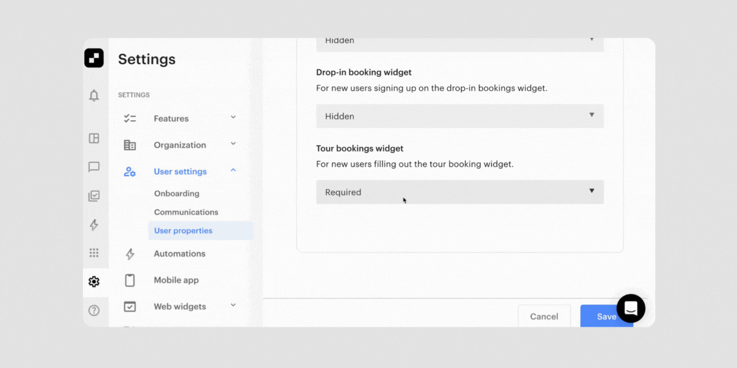The height and width of the screenshot is (368, 737).
Task: Select the Automations settings entry
Action: click(179, 253)
